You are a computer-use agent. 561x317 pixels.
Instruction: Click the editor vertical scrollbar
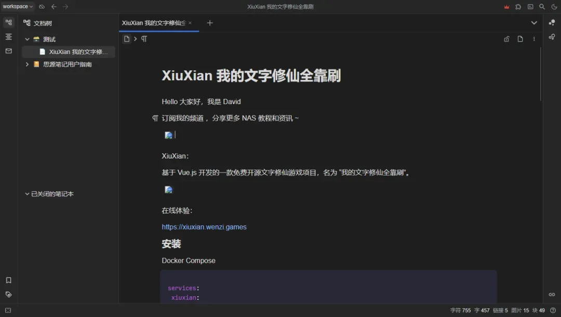click(x=540, y=74)
